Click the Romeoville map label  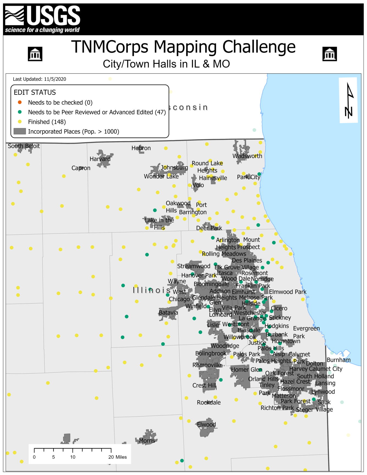click(x=207, y=365)
